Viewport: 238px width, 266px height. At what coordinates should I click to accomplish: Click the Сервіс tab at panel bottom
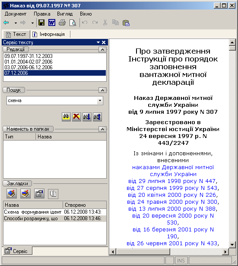(x=17, y=251)
